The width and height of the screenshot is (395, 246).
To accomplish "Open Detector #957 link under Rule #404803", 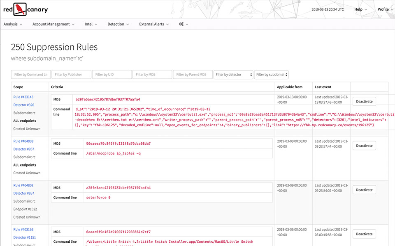I will click(x=24, y=149).
